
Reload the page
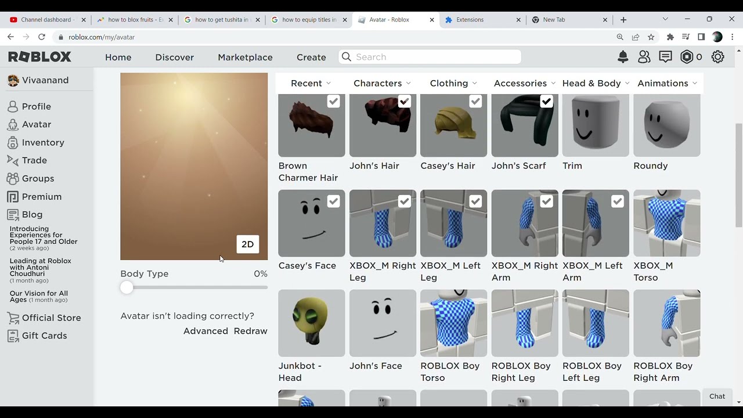tap(41, 37)
